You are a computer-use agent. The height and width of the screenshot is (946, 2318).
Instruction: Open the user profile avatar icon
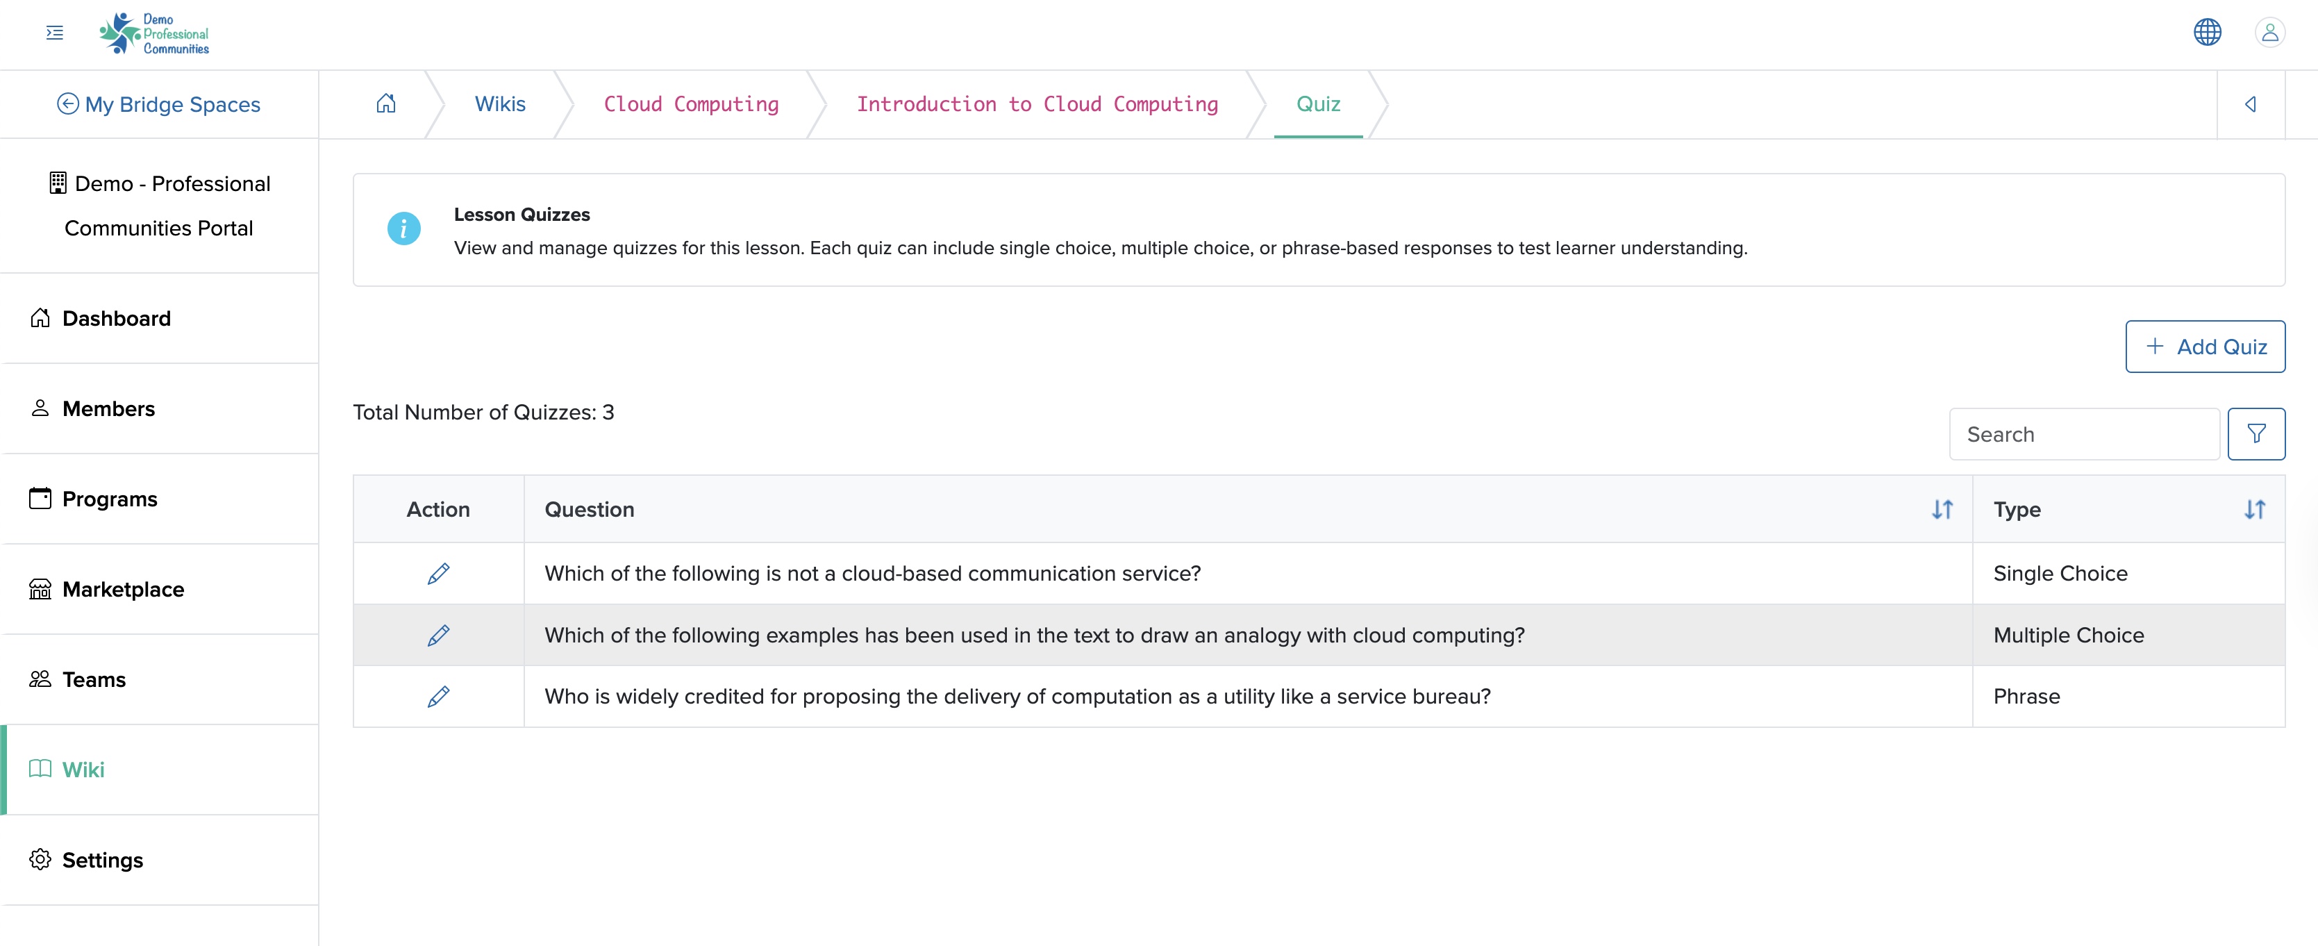pos(2269,33)
